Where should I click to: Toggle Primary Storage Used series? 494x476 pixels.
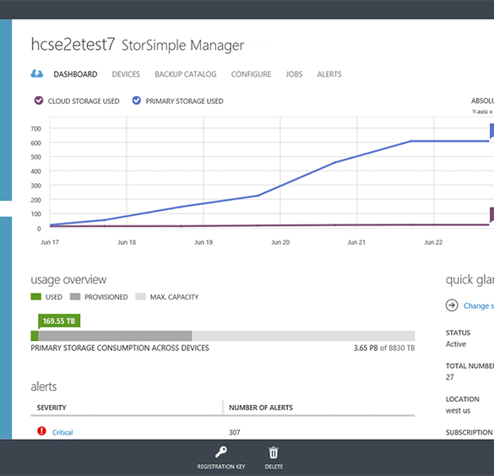click(x=137, y=100)
